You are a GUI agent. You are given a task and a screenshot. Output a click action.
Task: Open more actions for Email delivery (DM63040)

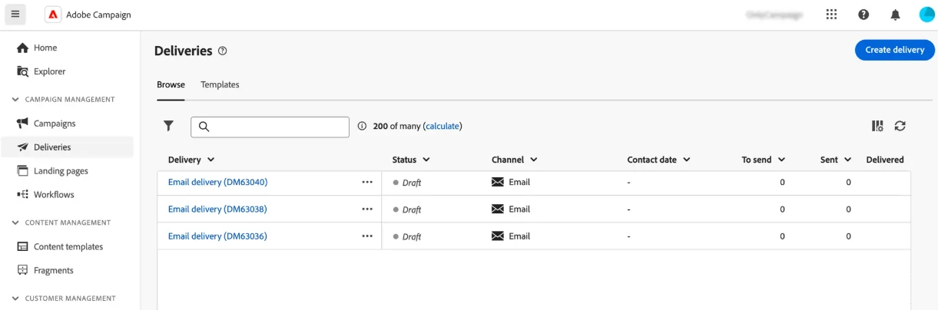point(367,183)
